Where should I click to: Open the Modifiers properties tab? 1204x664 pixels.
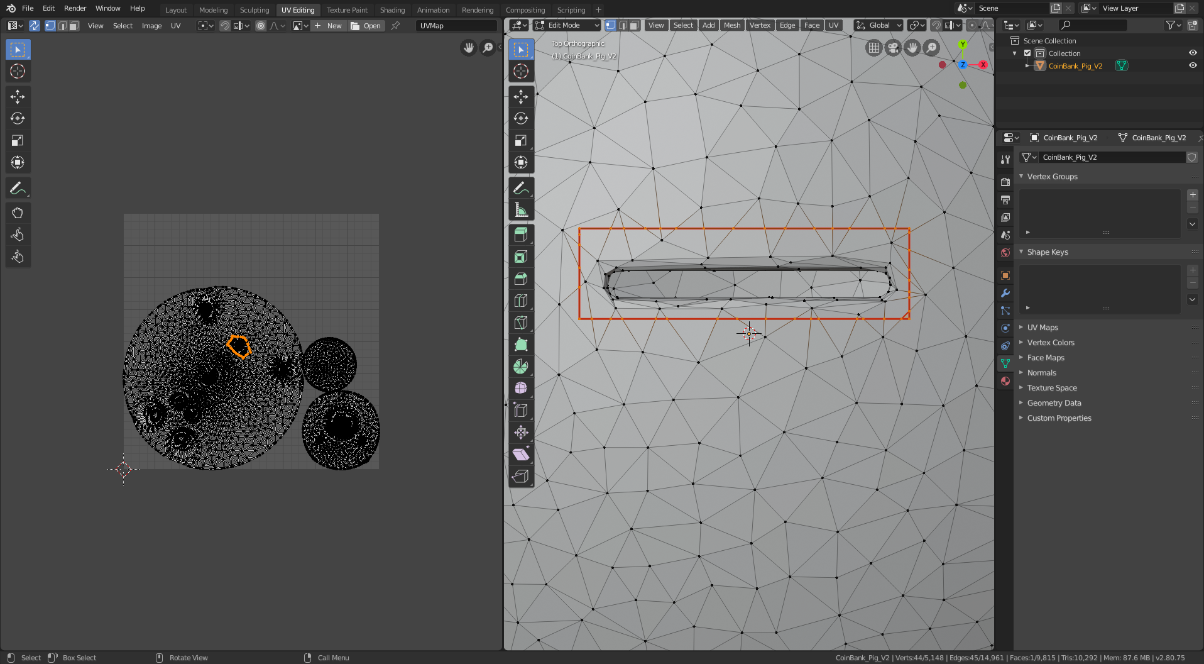click(x=1005, y=293)
